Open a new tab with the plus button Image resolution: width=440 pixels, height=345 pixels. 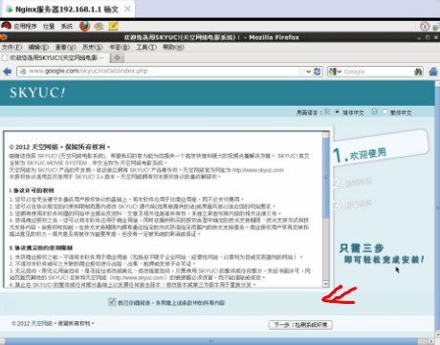117,57
